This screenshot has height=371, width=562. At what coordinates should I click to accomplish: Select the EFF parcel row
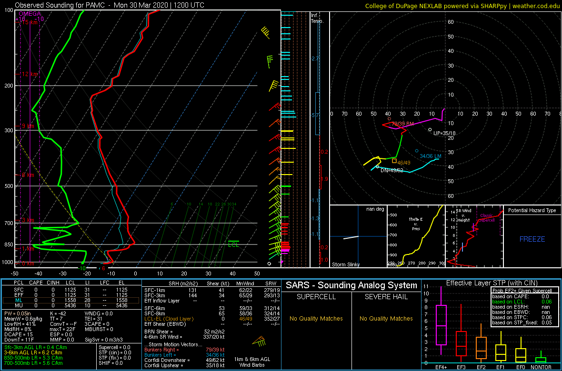pyautogui.click(x=72, y=295)
